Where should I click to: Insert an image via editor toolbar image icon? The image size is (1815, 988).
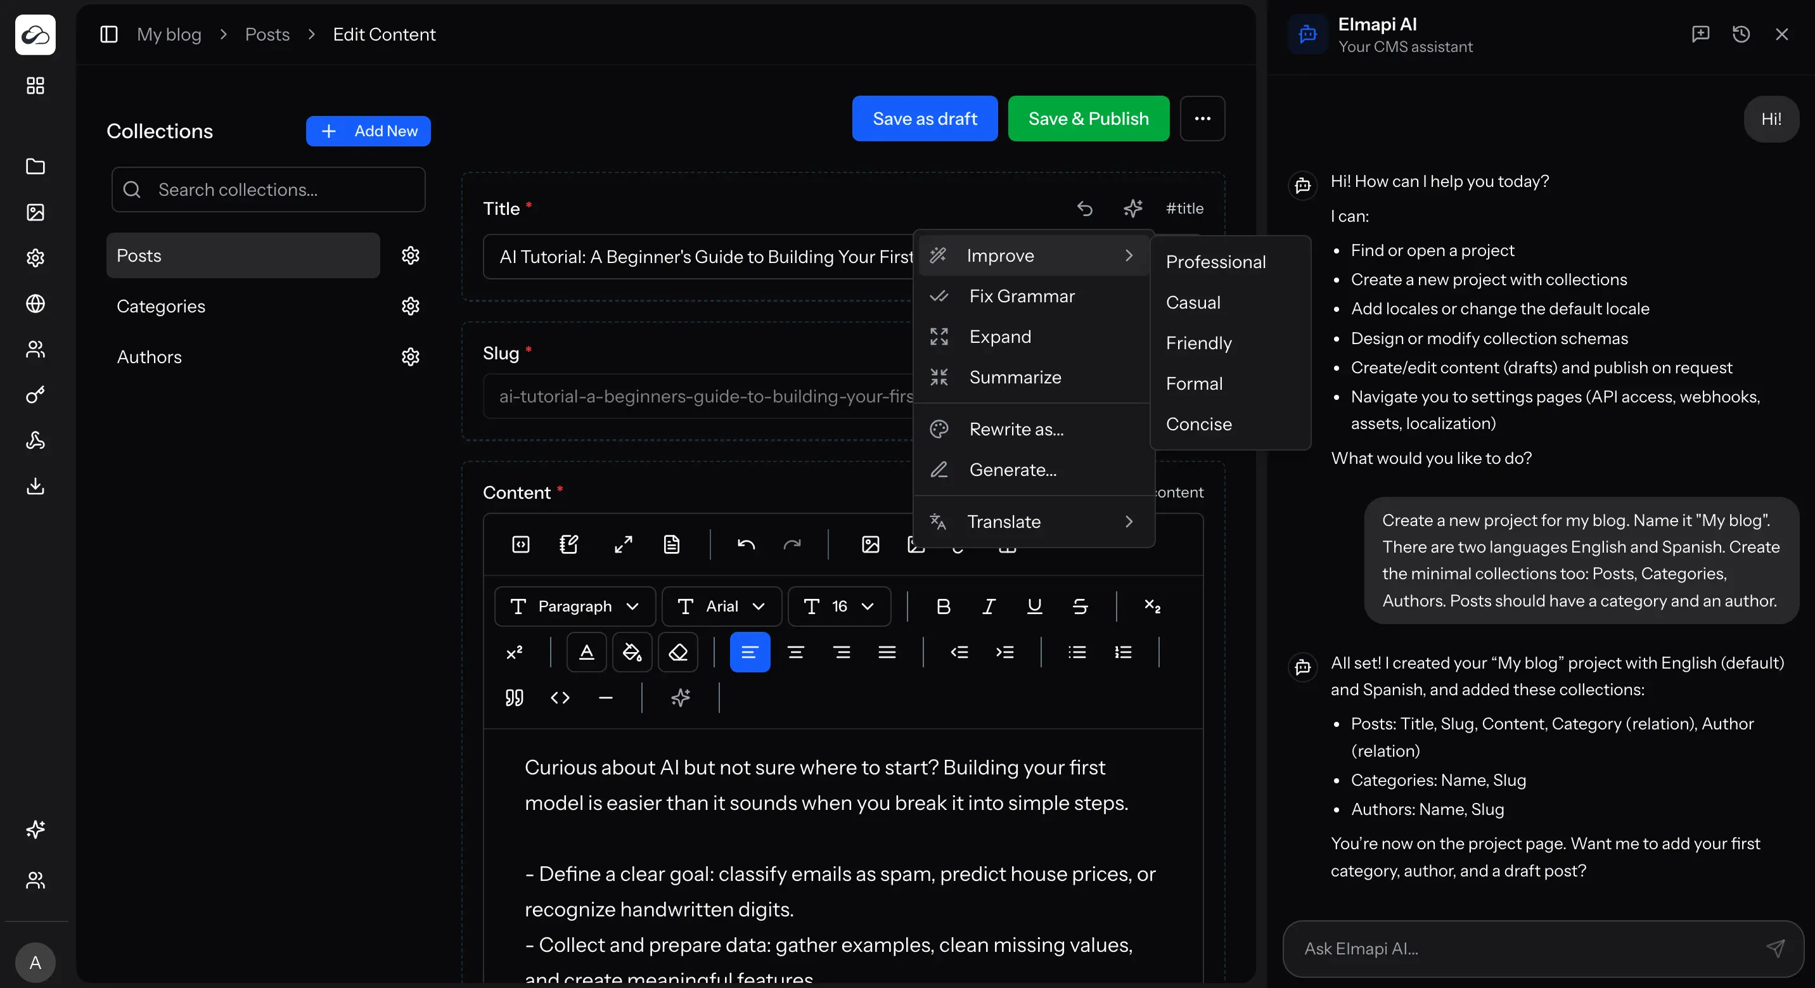click(871, 544)
